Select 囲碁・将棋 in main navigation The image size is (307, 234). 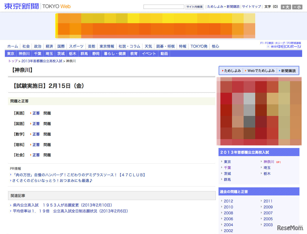[165, 46]
